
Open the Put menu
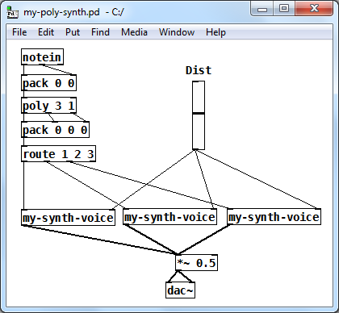click(73, 32)
